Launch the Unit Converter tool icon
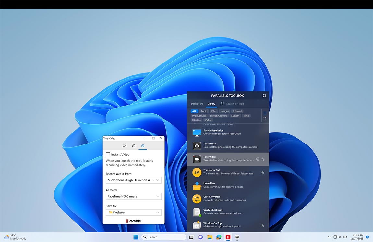This screenshot has height=242, width=373. point(197,199)
